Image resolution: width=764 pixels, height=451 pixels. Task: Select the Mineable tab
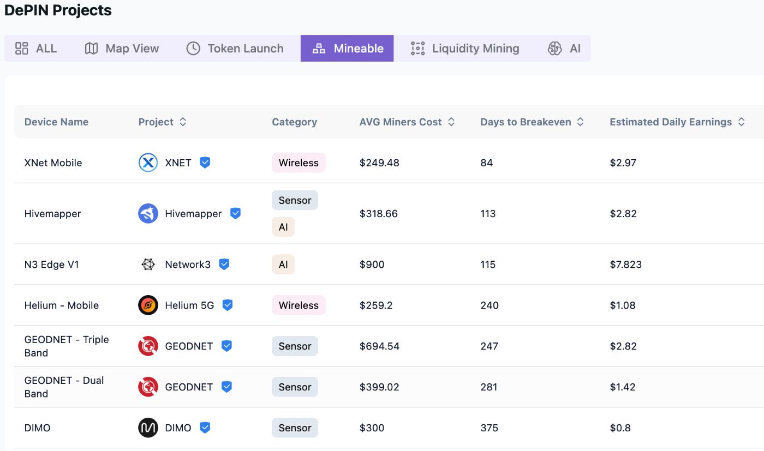(x=347, y=49)
